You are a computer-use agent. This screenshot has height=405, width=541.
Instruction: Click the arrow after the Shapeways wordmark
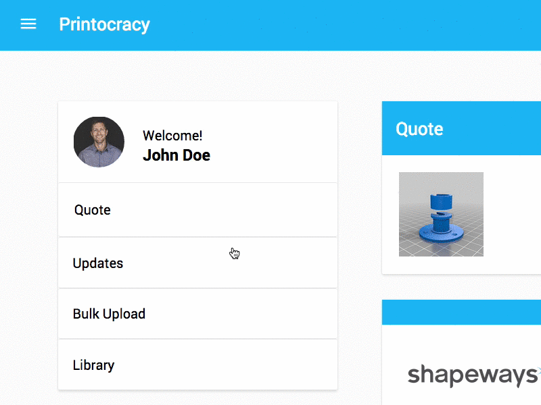[538, 371]
